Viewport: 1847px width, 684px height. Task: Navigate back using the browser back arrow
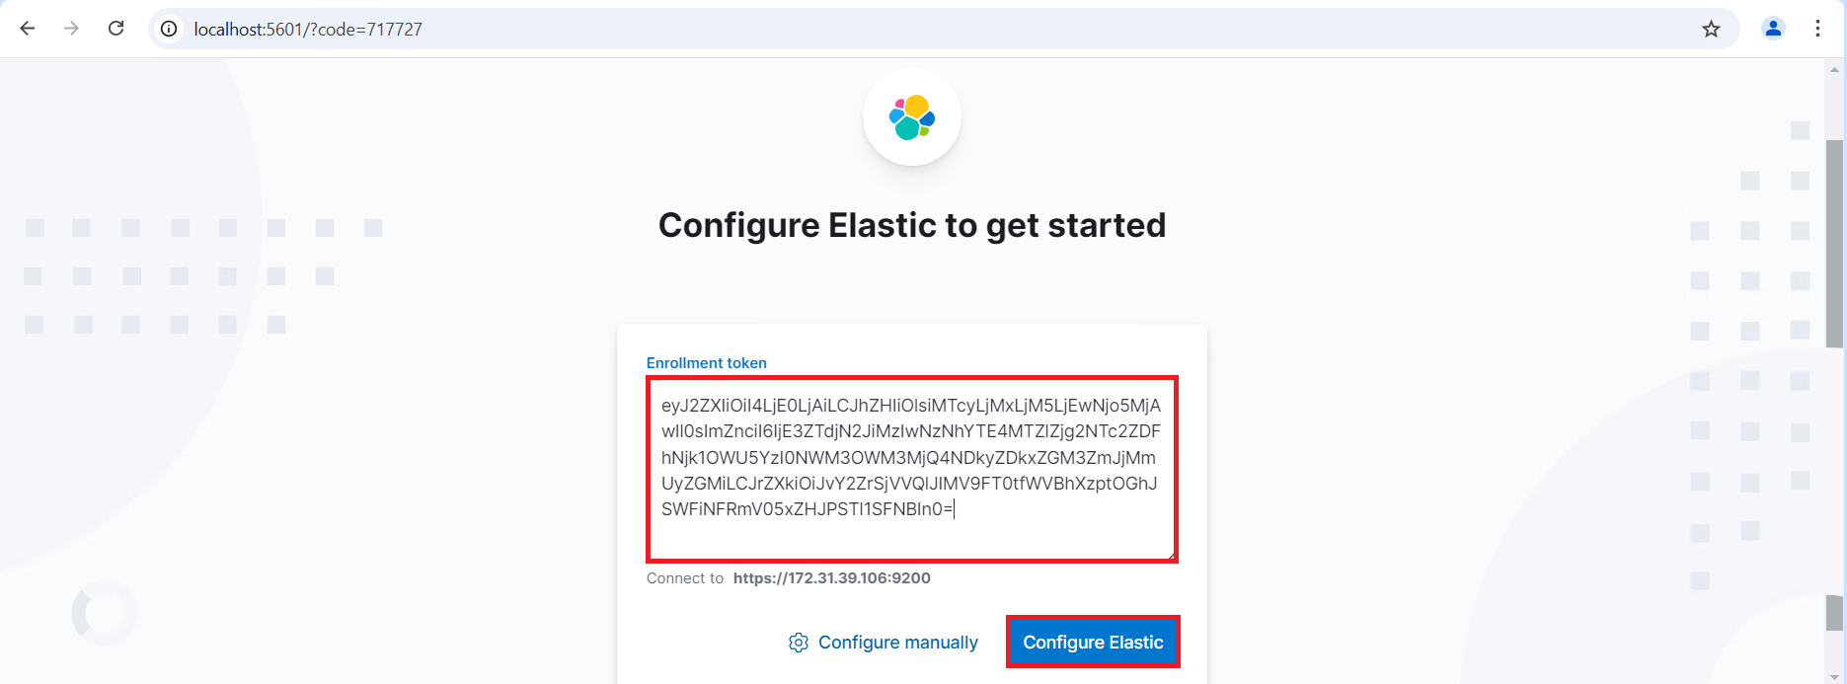27,29
